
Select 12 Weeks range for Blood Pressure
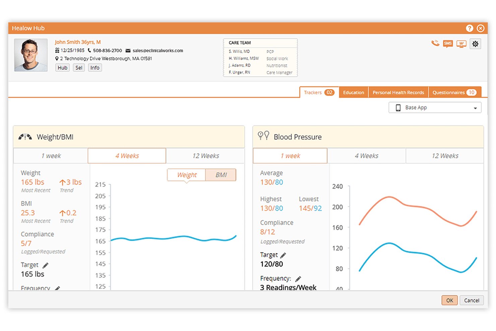445,156
